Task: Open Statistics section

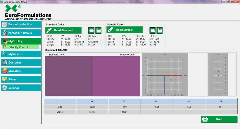Action: coord(21,71)
